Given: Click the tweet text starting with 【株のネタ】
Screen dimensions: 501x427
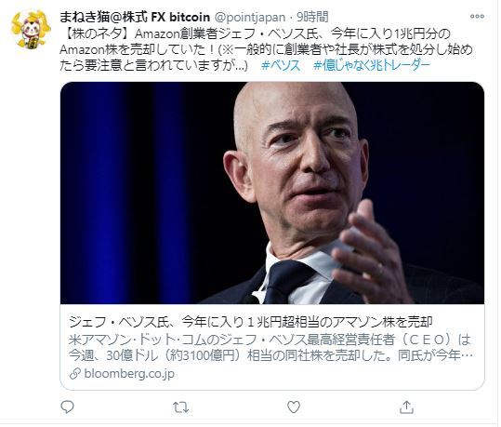Looking at the screenshot, I should (255, 33).
